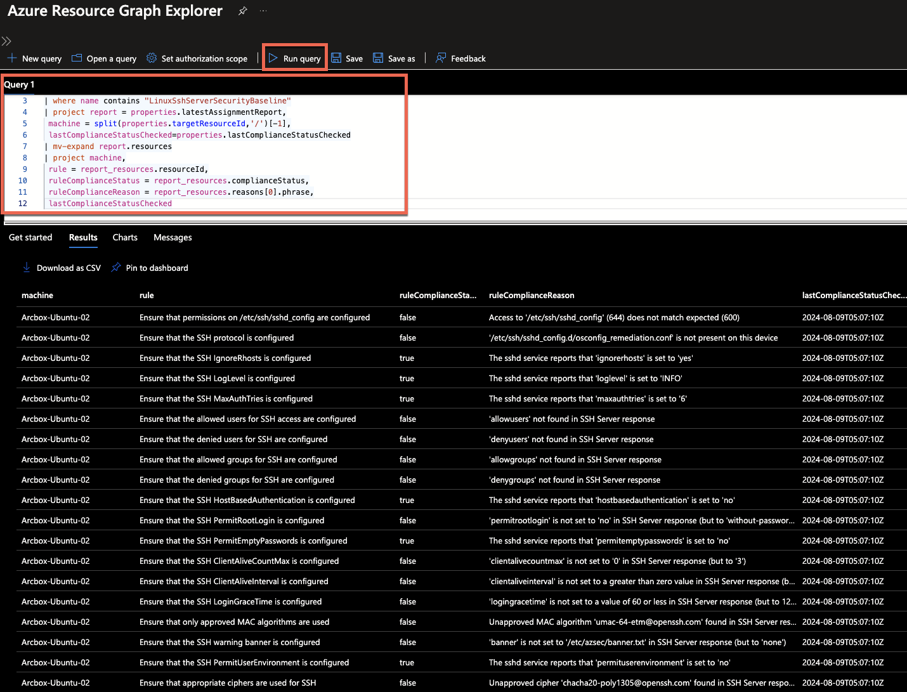
Task: Click "Ensure that the SSH warning banner is configured"
Action: coord(230,643)
